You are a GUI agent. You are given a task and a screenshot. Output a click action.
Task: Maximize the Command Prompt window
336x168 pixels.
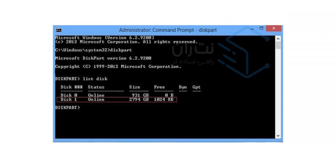pos(261,28)
